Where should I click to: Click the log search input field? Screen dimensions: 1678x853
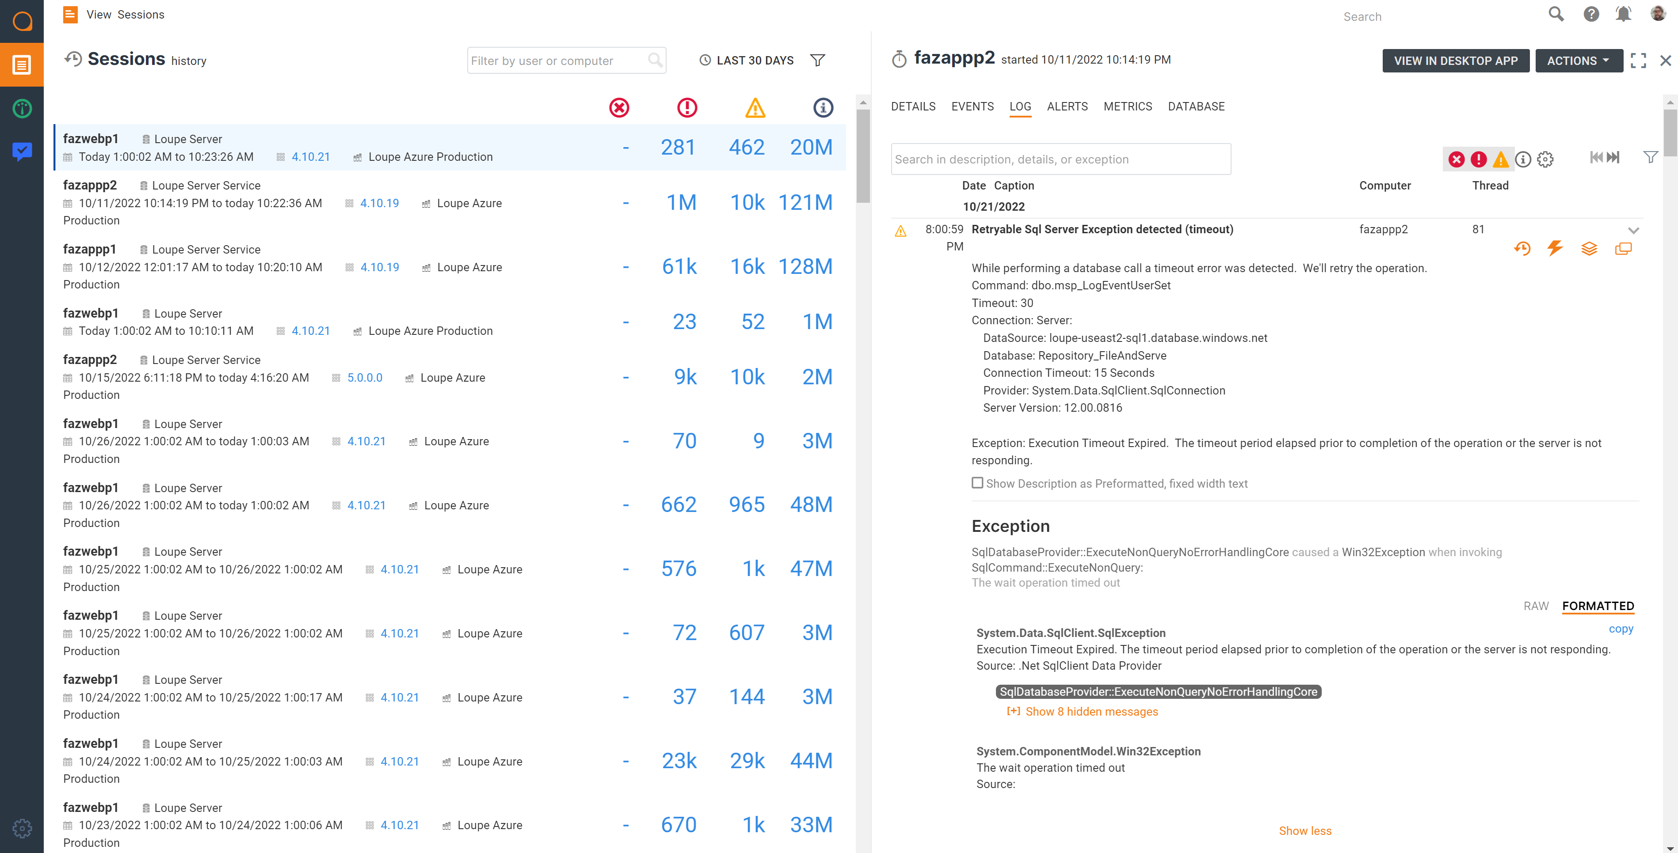coord(1061,159)
